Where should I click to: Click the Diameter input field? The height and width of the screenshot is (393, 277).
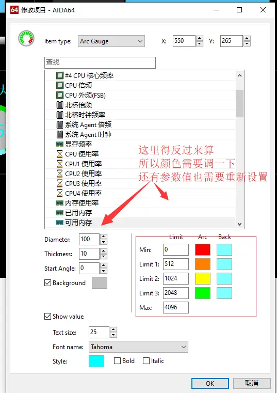[89, 239]
